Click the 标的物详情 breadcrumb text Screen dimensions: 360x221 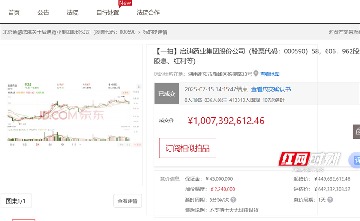tap(155, 32)
